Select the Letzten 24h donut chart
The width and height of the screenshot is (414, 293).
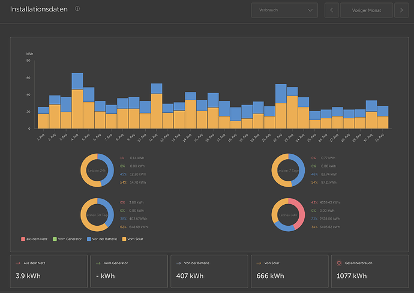[97, 171]
